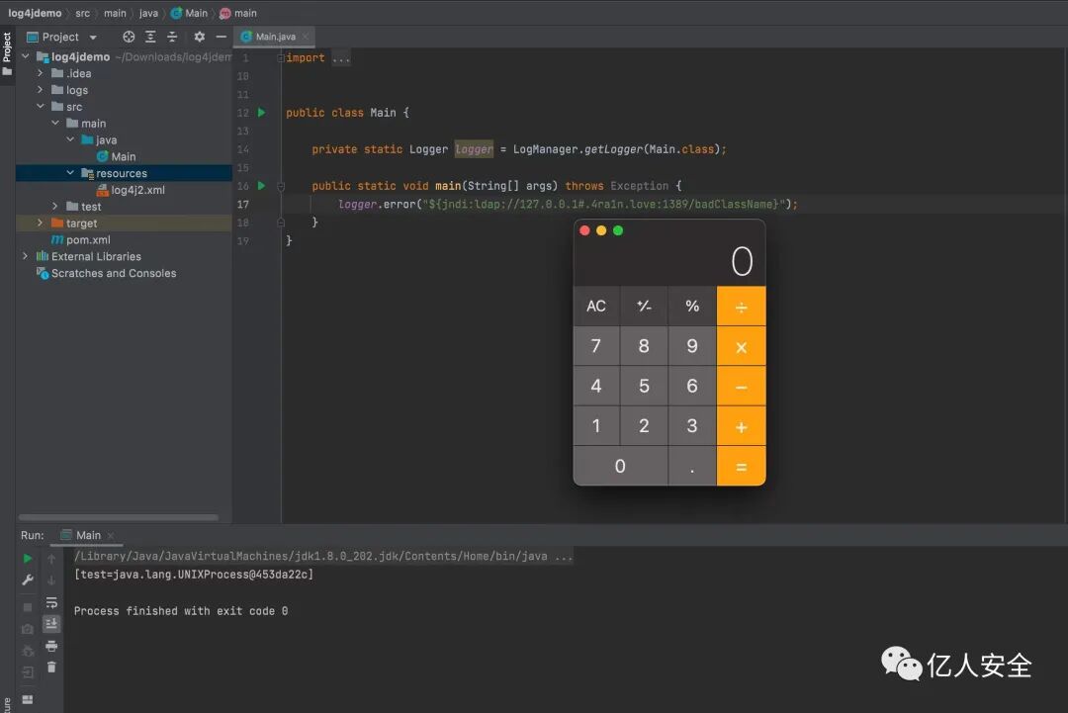Click the attach debugger bug icon
Image resolution: width=1068 pixels, height=713 pixels.
[28, 651]
